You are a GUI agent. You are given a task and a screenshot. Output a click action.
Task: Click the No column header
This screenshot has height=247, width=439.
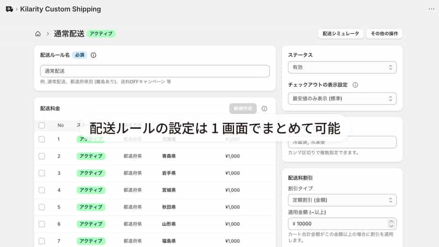click(60, 125)
